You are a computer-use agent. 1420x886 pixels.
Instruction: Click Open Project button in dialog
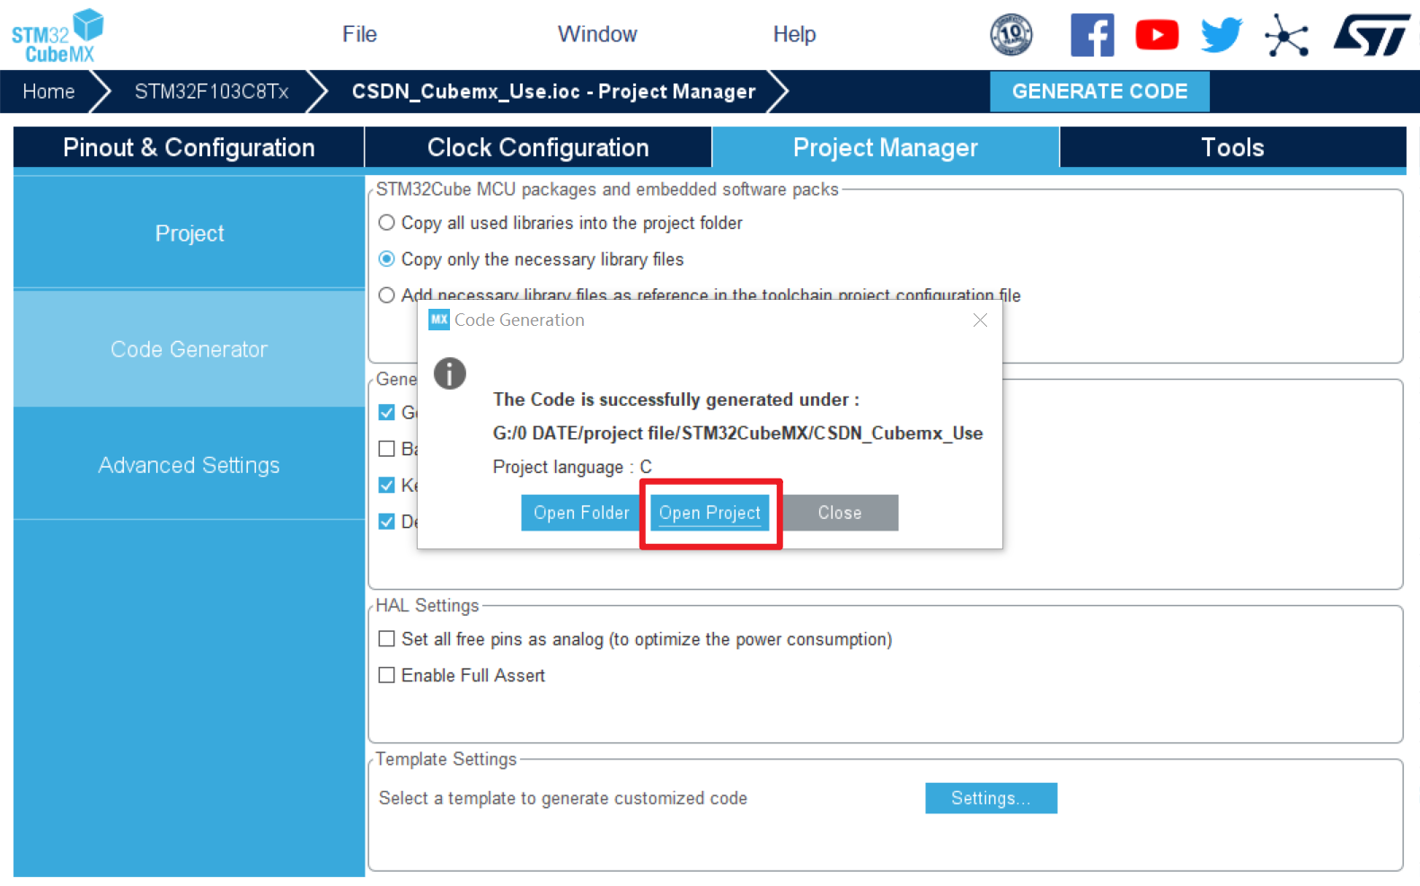[x=710, y=513]
